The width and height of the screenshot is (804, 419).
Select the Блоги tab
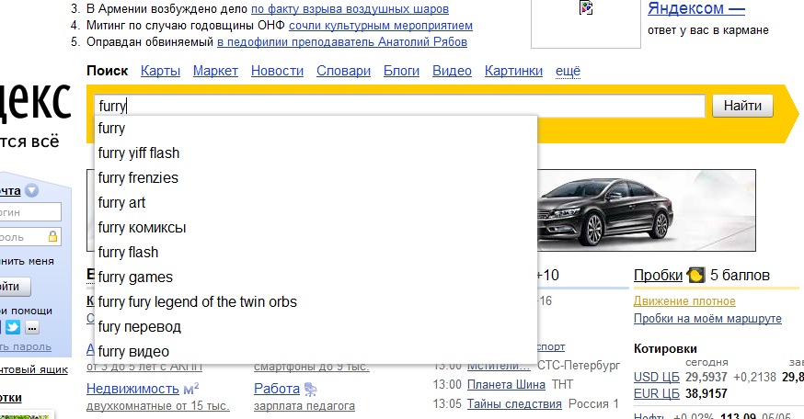pyautogui.click(x=401, y=71)
